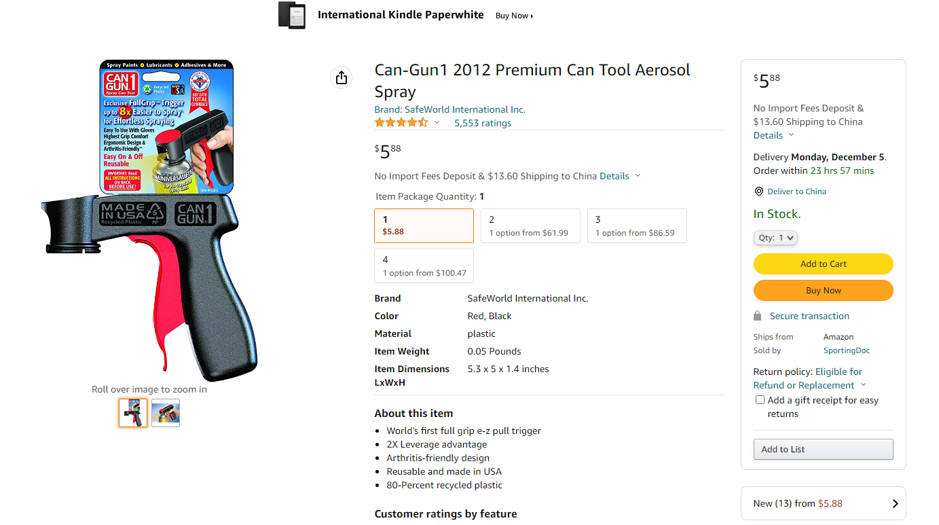
Task: Select package quantity 2 option
Action: pos(530,225)
